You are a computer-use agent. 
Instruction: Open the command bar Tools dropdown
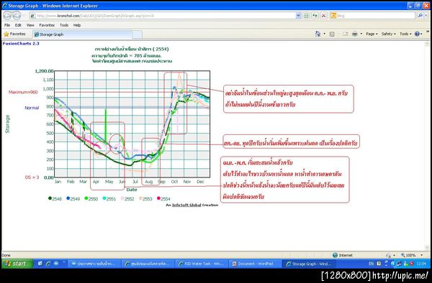[x=405, y=34]
